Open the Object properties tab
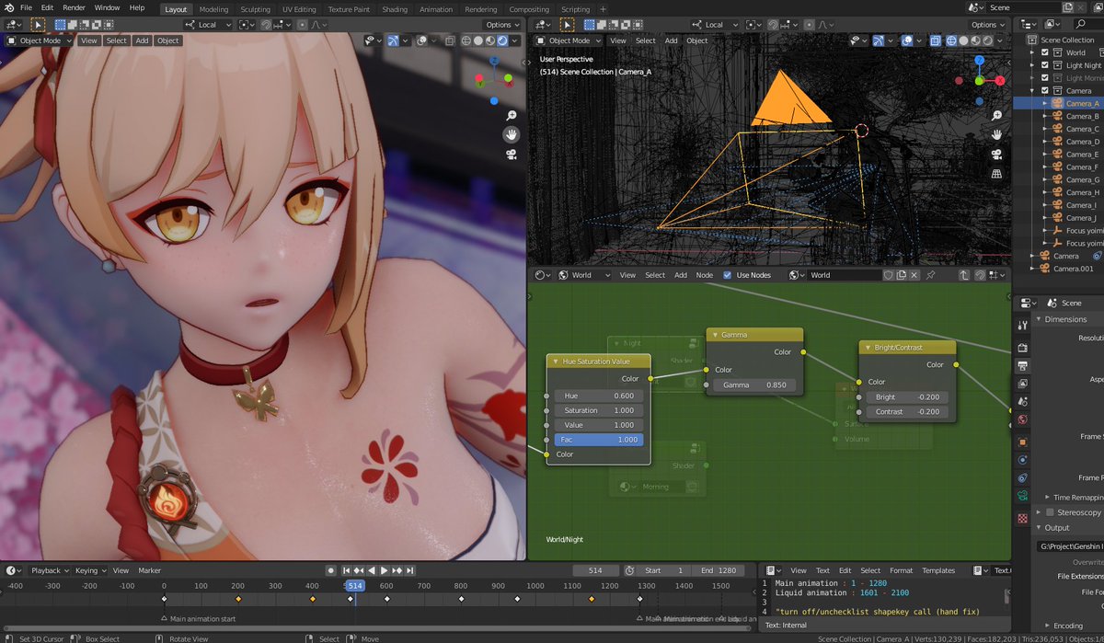Screen dimensions: 1104x643 point(1022,442)
